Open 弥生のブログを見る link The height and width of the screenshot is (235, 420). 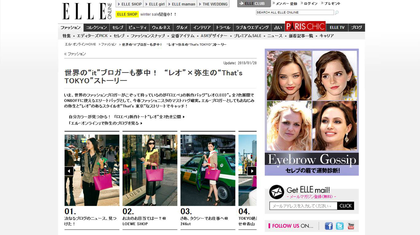[x=105, y=123]
